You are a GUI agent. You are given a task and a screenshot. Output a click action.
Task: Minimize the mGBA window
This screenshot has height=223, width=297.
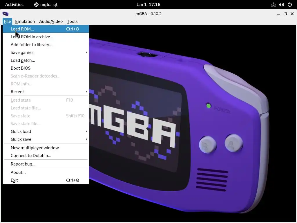tap(279, 14)
